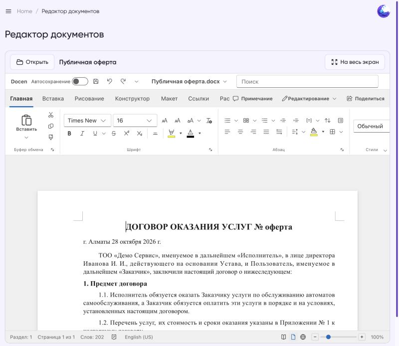The image size is (399, 346).
Task: Click the save document icon
Action: click(96, 81)
